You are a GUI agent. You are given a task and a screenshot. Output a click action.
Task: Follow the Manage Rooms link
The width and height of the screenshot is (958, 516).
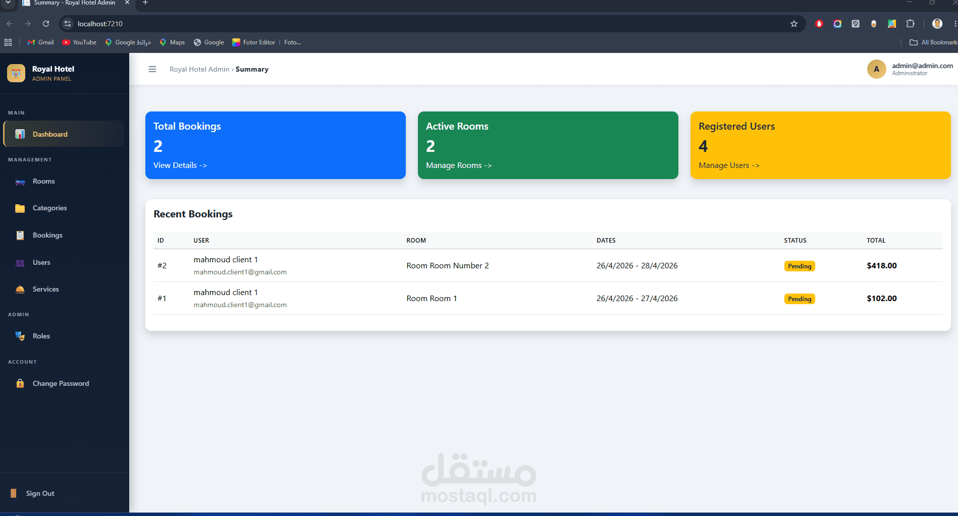tap(459, 165)
